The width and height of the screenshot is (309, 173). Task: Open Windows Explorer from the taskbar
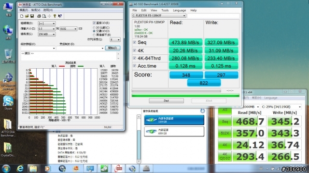(x=33, y=169)
